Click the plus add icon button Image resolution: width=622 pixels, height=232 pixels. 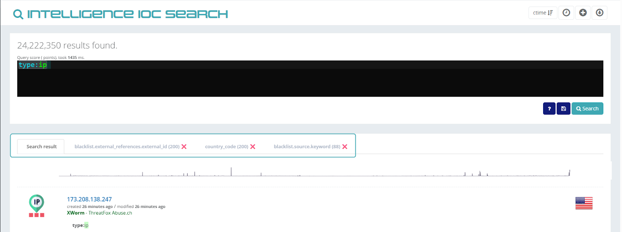(x=583, y=13)
